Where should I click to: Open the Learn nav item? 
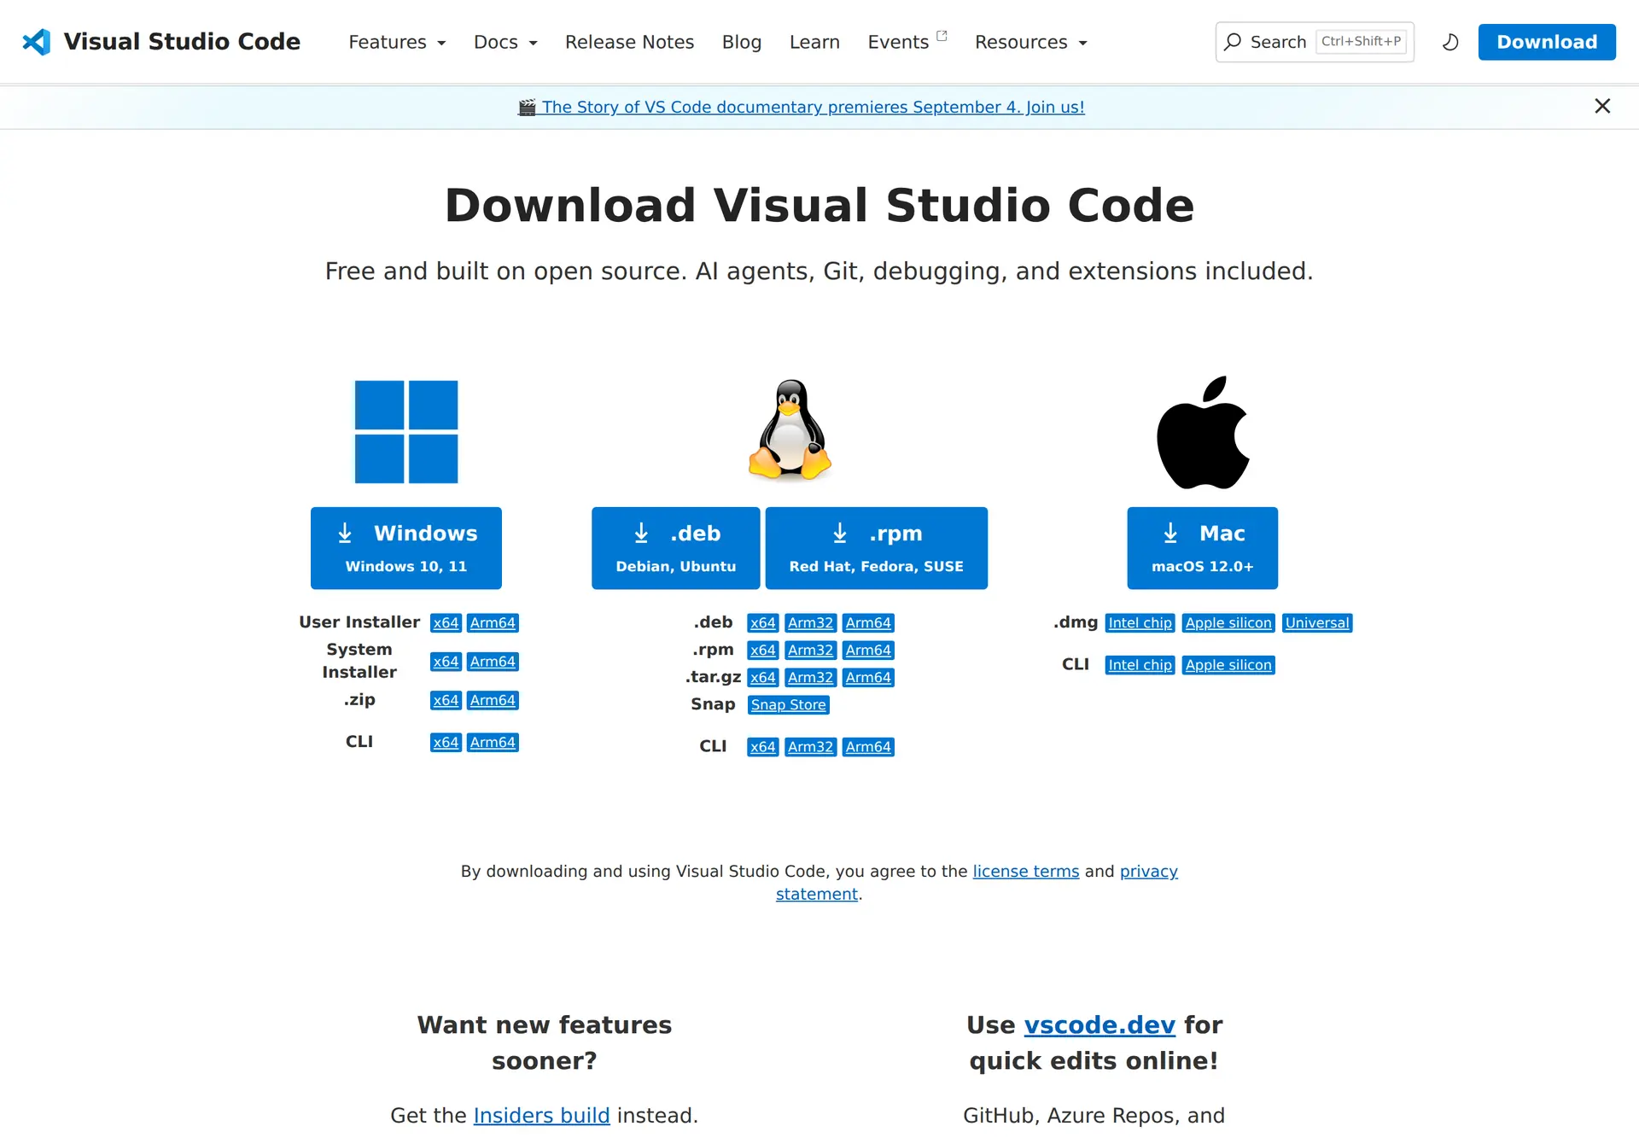pos(814,42)
